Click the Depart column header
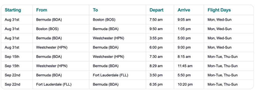Screen dimensions: 257x94 click(x=156, y=10)
